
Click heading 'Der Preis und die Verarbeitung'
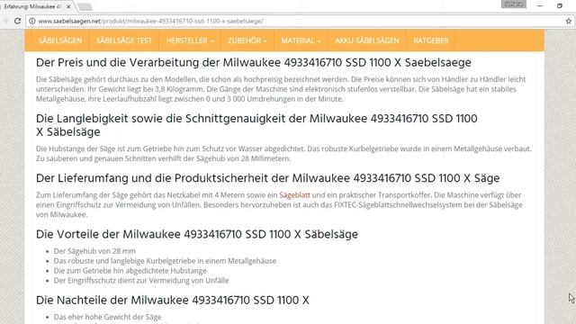click(254, 62)
